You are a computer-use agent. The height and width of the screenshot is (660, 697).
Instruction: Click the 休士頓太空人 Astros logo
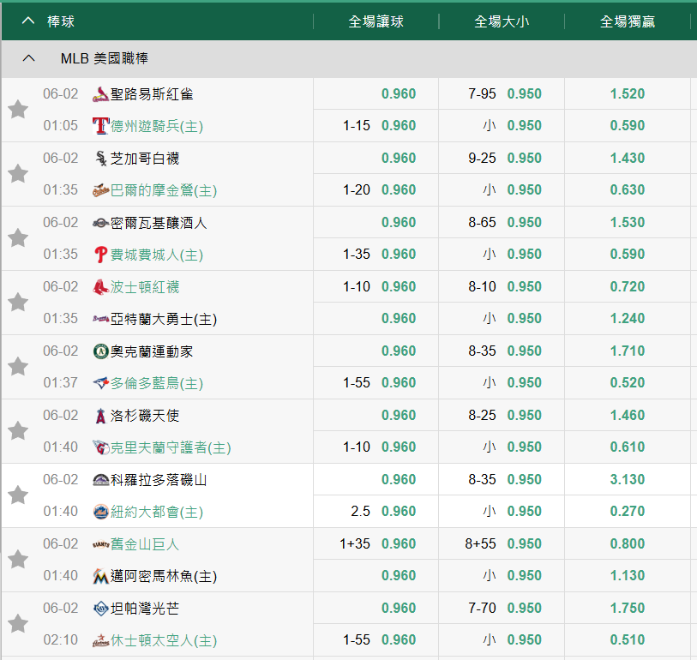pyautogui.click(x=100, y=640)
